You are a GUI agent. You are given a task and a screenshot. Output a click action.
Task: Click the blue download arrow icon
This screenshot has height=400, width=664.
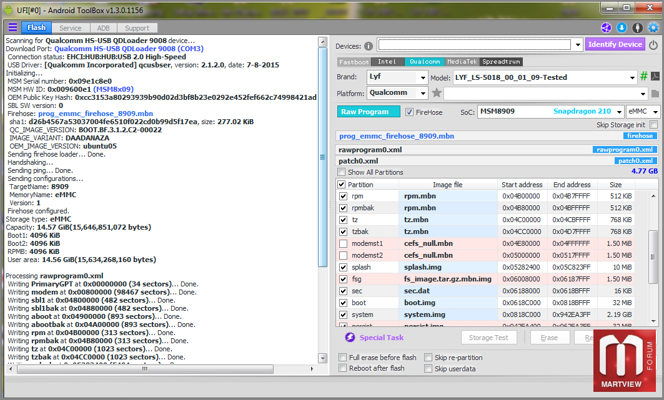click(x=622, y=28)
